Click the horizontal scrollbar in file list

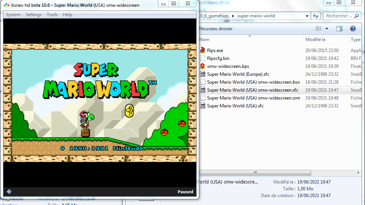tap(255, 173)
